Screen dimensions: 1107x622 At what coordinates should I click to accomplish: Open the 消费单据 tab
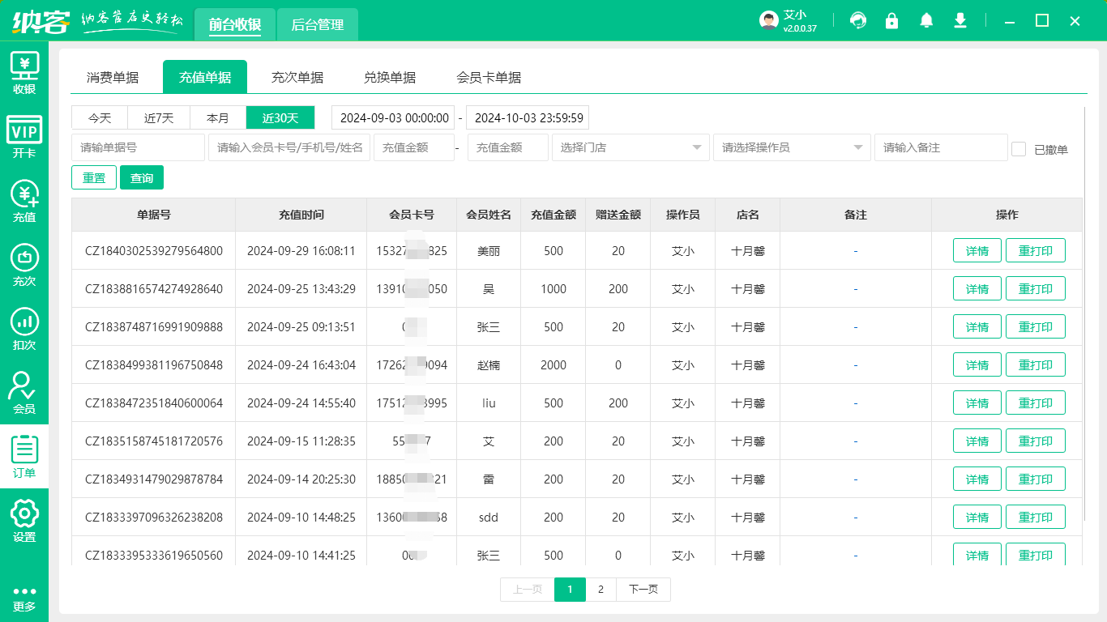click(x=113, y=78)
